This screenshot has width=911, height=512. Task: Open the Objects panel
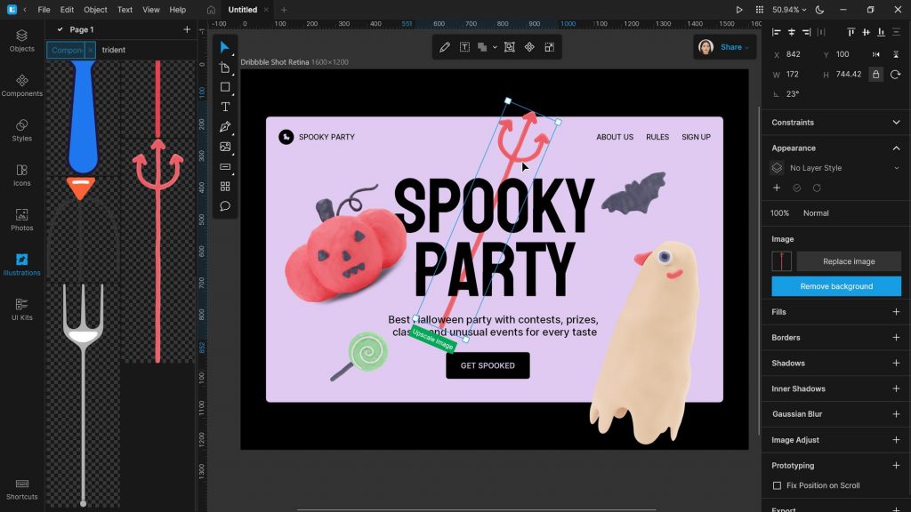point(22,41)
